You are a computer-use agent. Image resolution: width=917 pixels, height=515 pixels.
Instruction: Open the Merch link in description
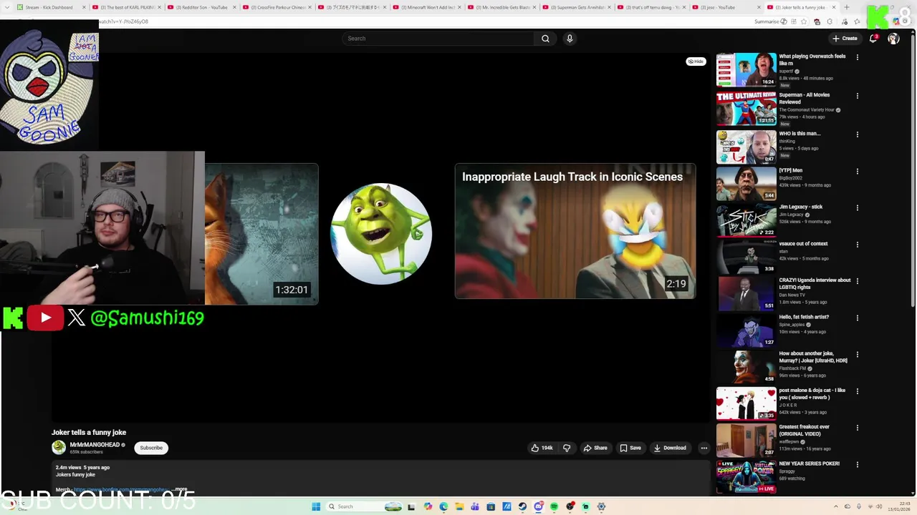121,490
